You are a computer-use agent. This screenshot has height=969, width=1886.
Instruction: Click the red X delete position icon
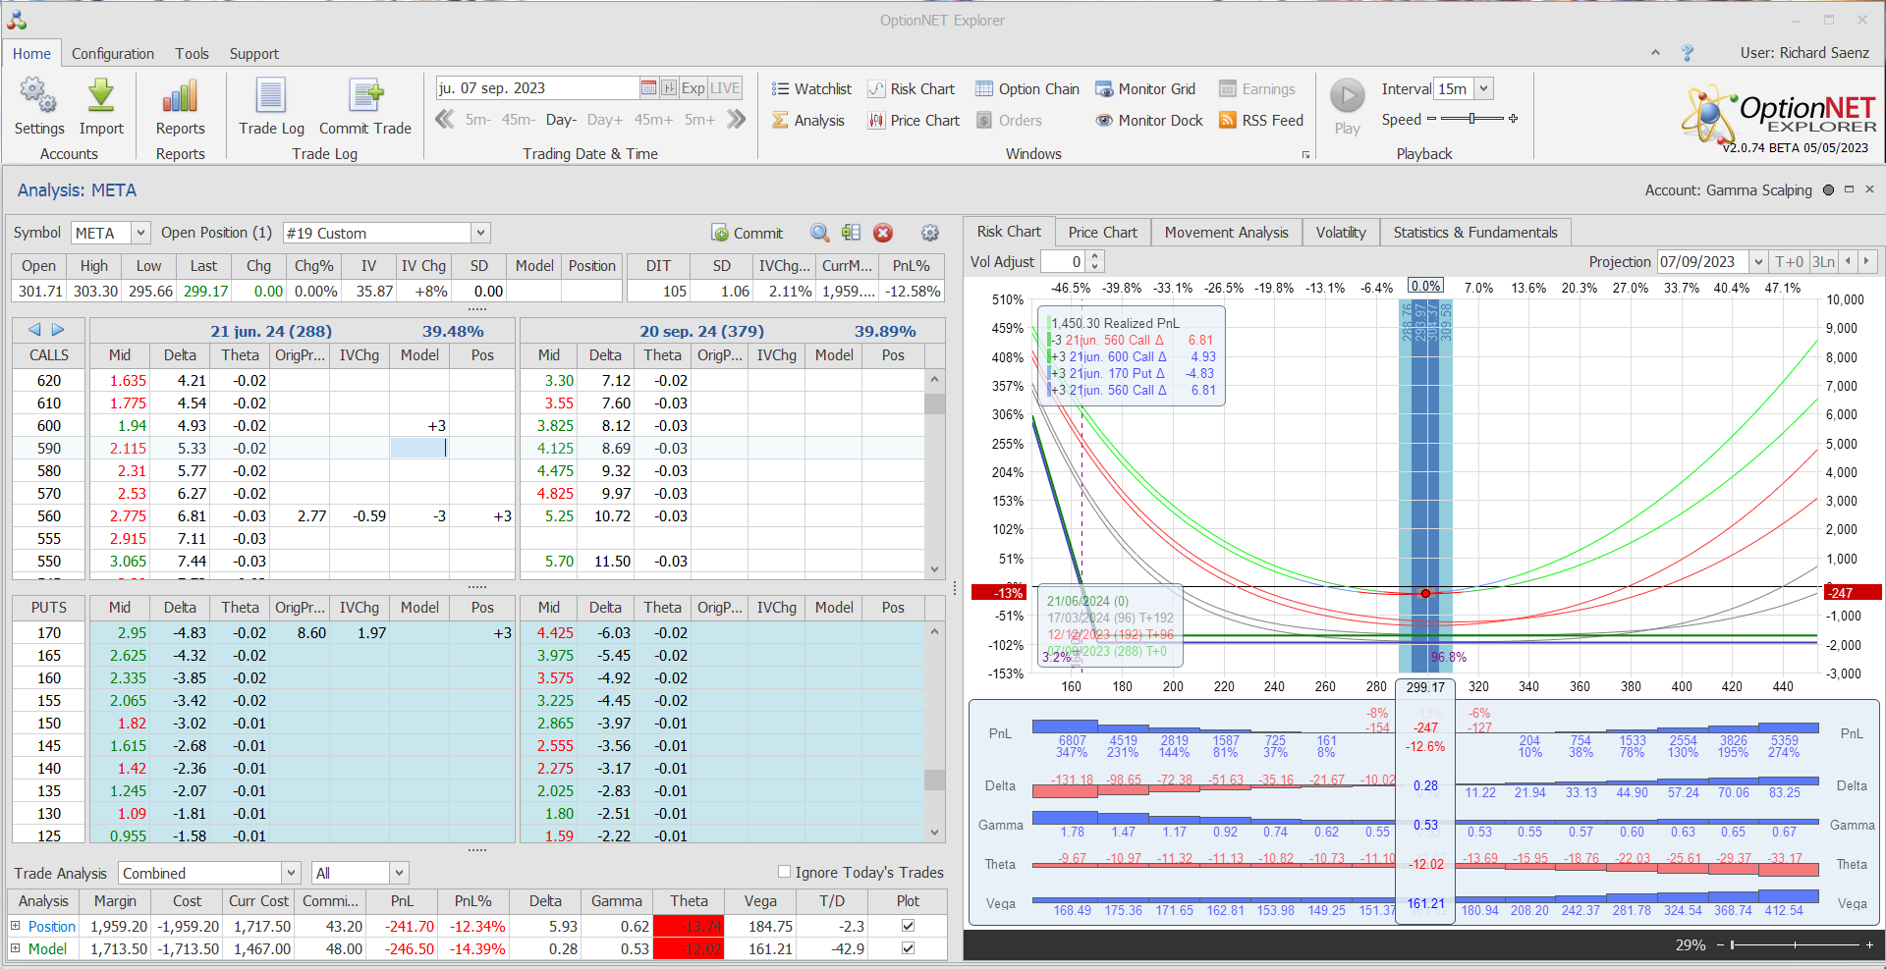click(x=883, y=233)
